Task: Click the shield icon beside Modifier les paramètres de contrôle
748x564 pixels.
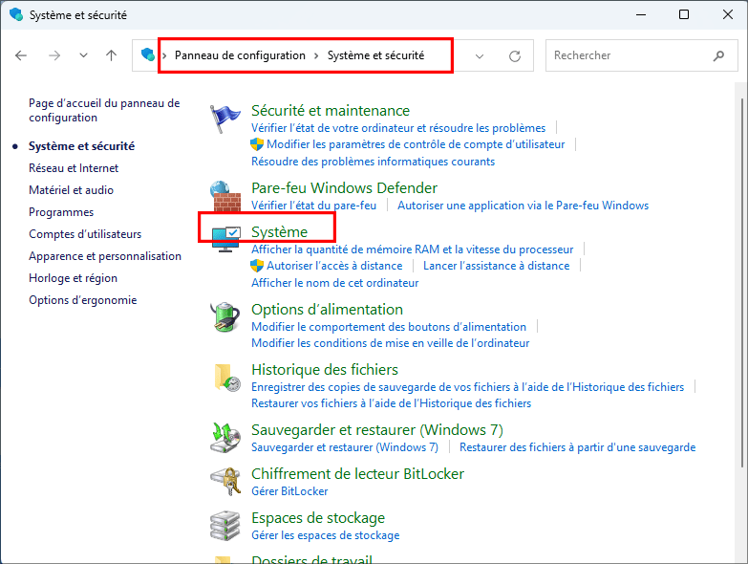Action: point(257,144)
